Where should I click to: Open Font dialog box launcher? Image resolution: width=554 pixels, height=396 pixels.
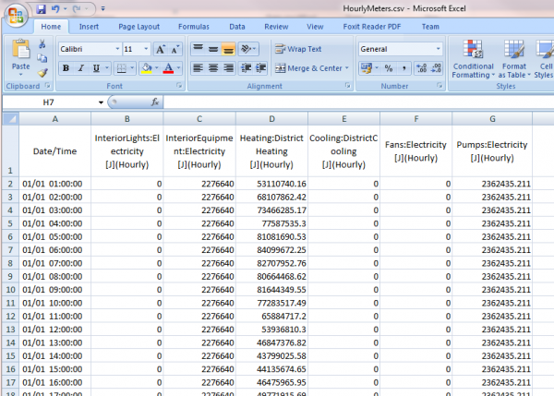(179, 85)
